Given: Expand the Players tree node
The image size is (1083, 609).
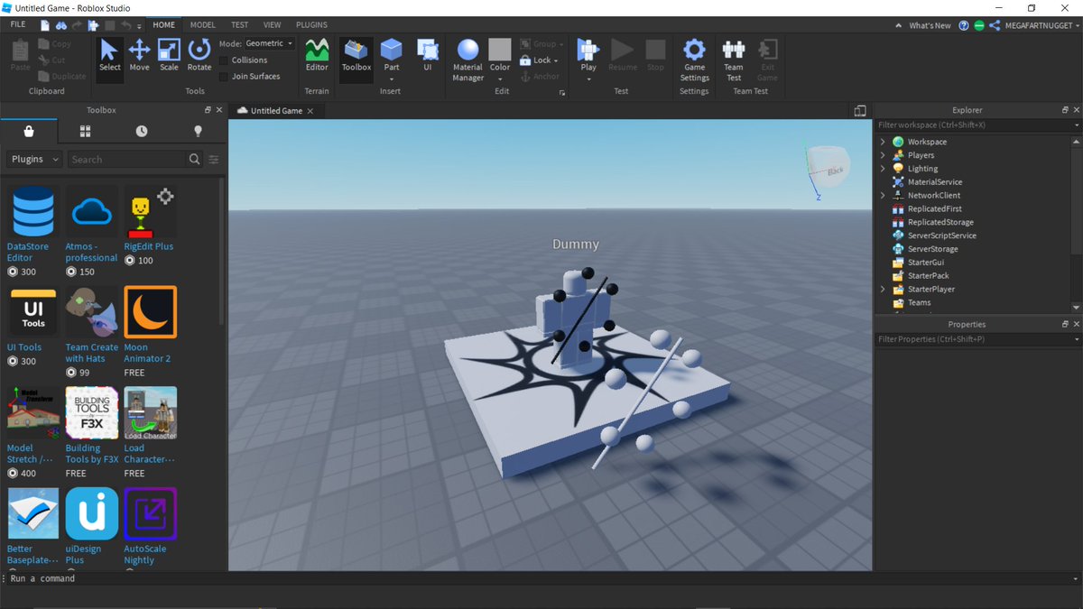Looking at the screenshot, I should coord(883,155).
